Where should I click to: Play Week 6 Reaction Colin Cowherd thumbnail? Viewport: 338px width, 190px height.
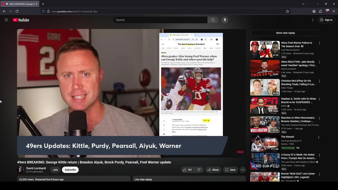click(x=265, y=124)
